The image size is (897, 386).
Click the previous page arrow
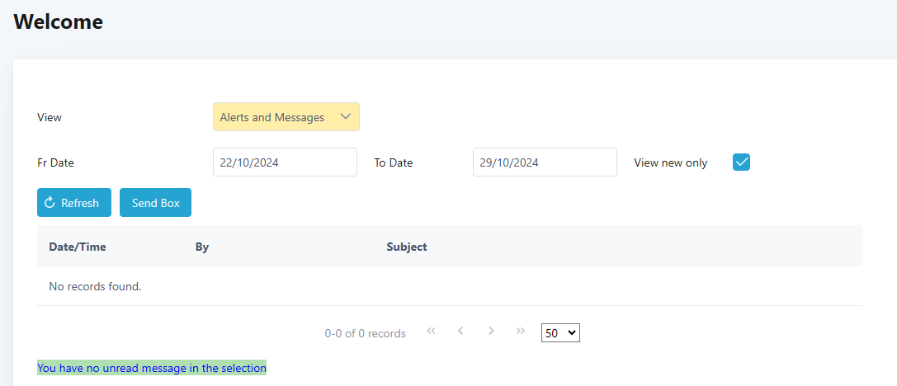pos(460,331)
